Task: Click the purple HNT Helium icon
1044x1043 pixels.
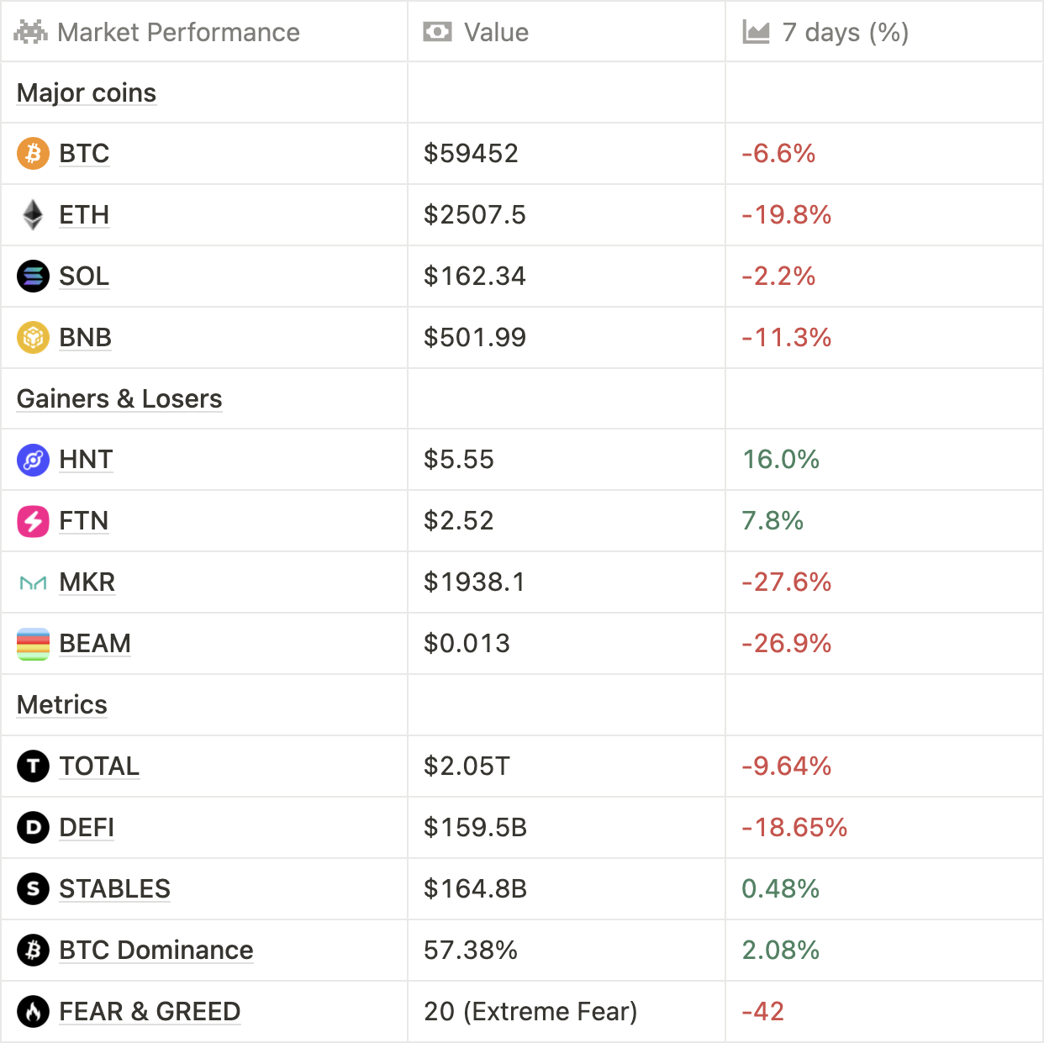Action: pyautogui.click(x=33, y=460)
